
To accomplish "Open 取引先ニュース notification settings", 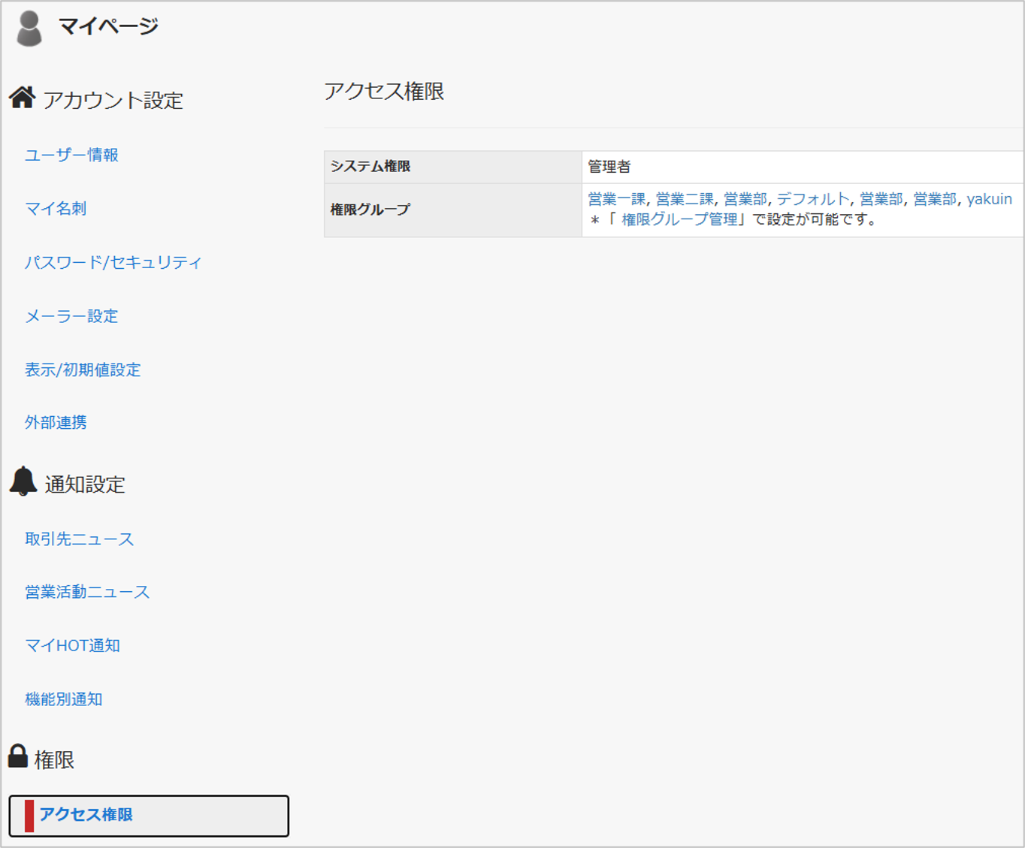I will (80, 539).
